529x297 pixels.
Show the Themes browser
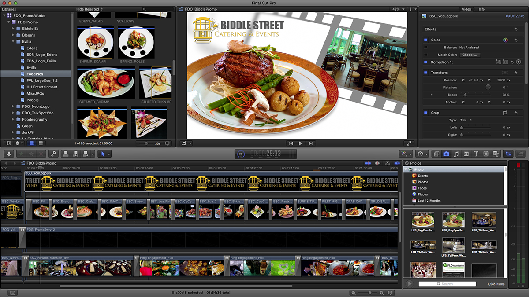tap(496, 154)
